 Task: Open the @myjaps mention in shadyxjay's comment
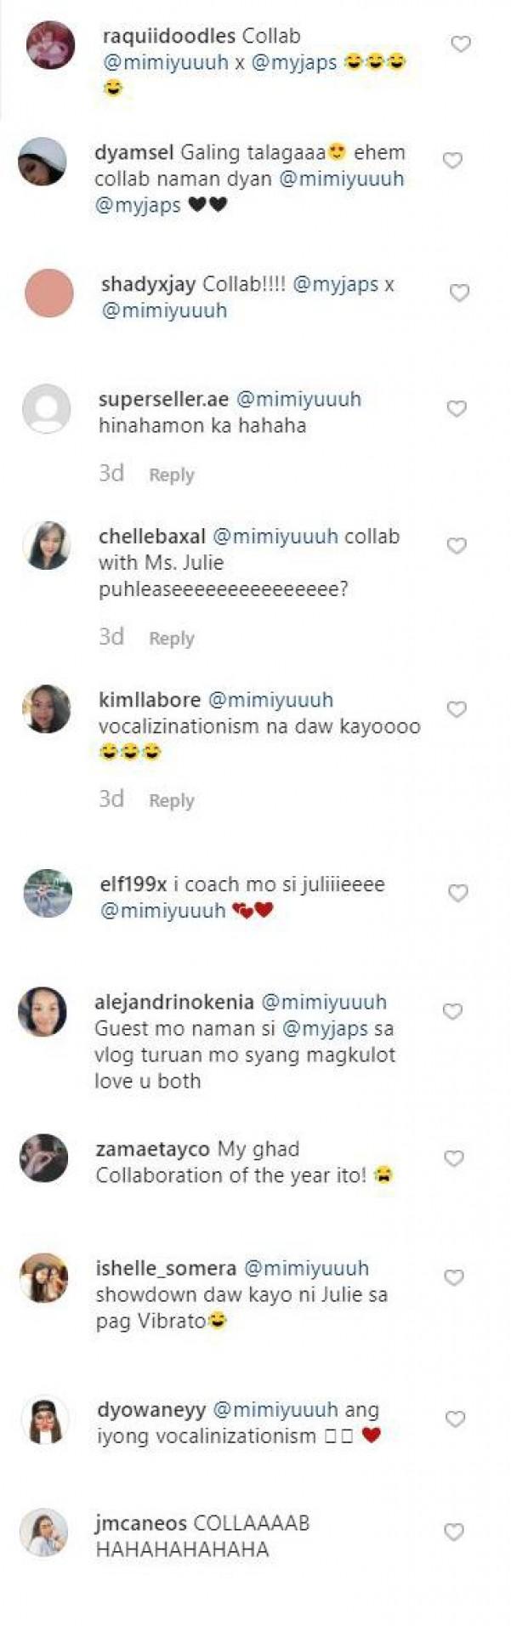point(336,285)
